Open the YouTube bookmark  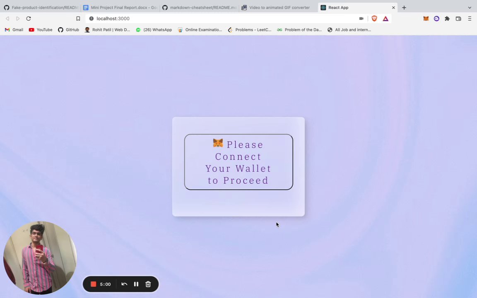tap(41, 30)
